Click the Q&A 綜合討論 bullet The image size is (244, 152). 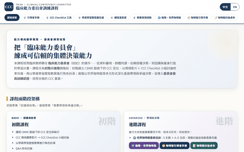[x=24, y=149]
